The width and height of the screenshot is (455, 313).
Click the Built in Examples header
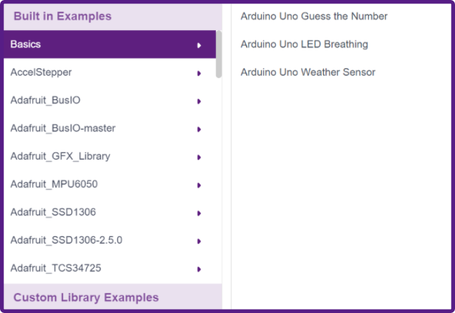point(113,17)
